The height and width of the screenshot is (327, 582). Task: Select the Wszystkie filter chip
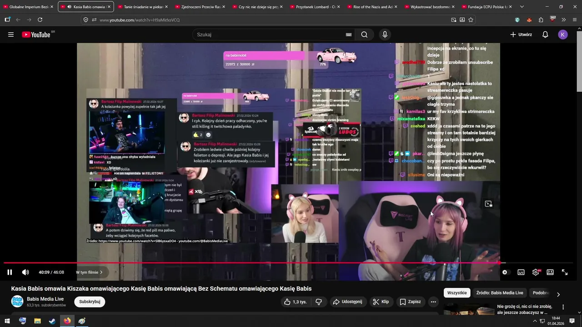(457, 293)
